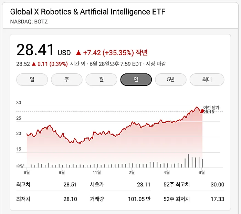Click the 2월 marker on time axis

132,172
